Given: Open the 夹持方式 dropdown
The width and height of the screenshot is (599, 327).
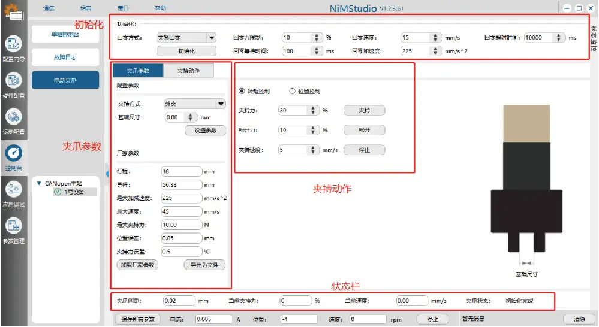Looking at the screenshot, I should pyautogui.click(x=194, y=104).
